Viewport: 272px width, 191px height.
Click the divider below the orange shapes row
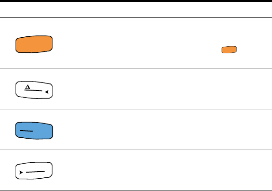[x=136, y=69]
